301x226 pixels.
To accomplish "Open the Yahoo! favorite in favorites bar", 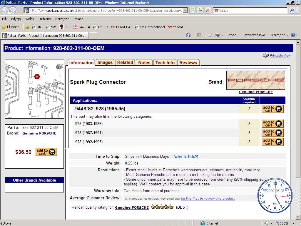I will click(x=175, y=27).
